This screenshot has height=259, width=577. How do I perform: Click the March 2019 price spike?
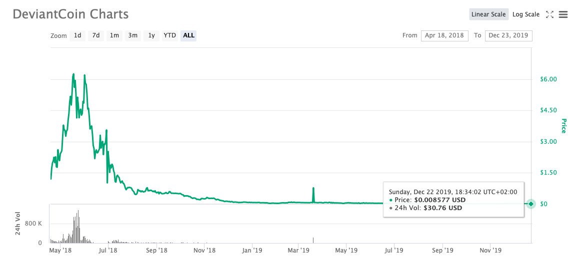(313, 195)
